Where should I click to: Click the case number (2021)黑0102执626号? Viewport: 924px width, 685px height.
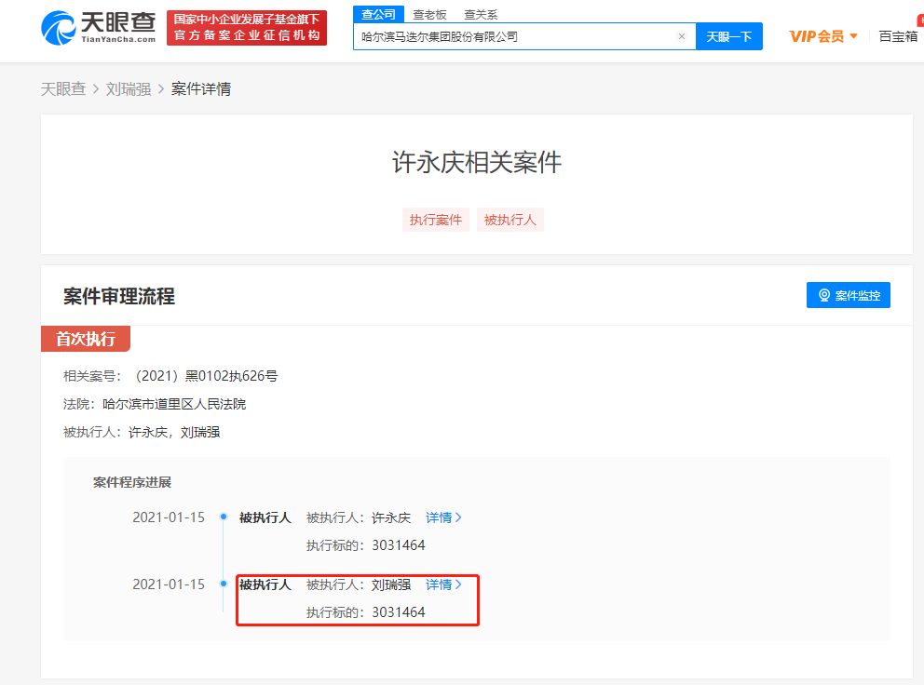(x=206, y=376)
